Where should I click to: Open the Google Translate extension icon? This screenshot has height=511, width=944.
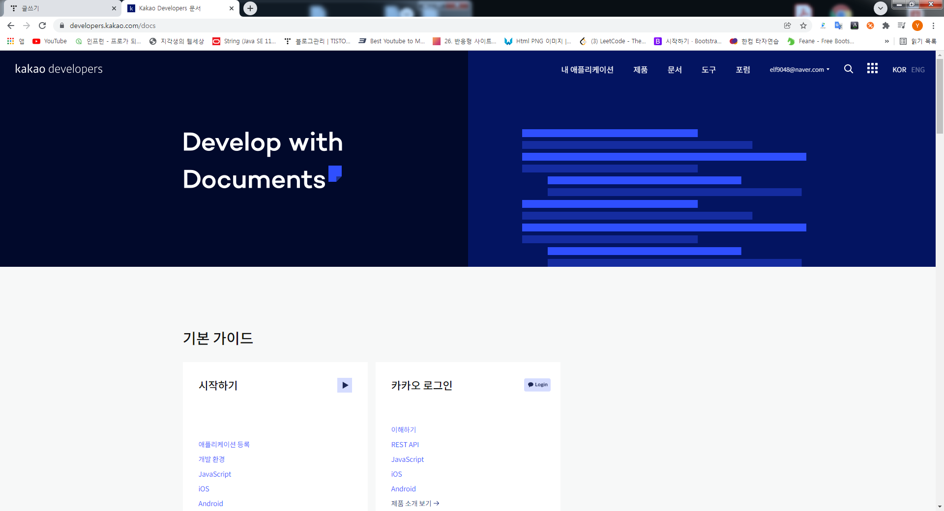(839, 26)
